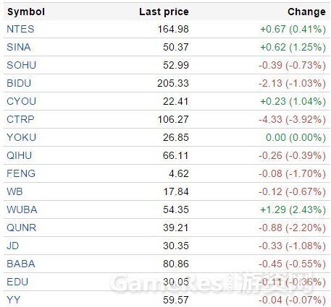The width and height of the screenshot is (331, 307).
Task: Select the YOKU ticker link
Action: [x=21, y=137]
